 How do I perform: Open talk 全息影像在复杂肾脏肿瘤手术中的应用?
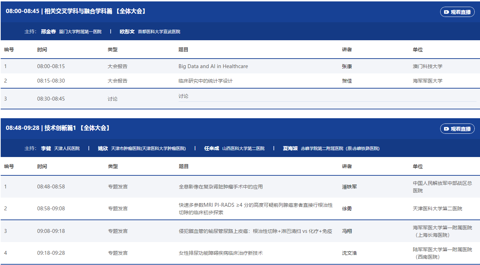(x=221, y=187)
